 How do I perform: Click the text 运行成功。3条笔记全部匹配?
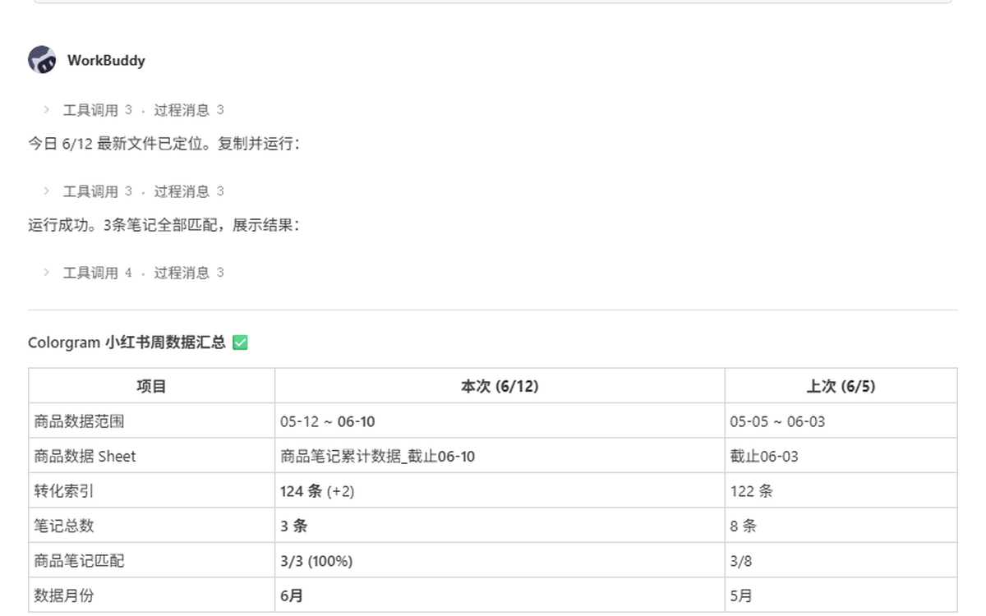pos(123,224)
